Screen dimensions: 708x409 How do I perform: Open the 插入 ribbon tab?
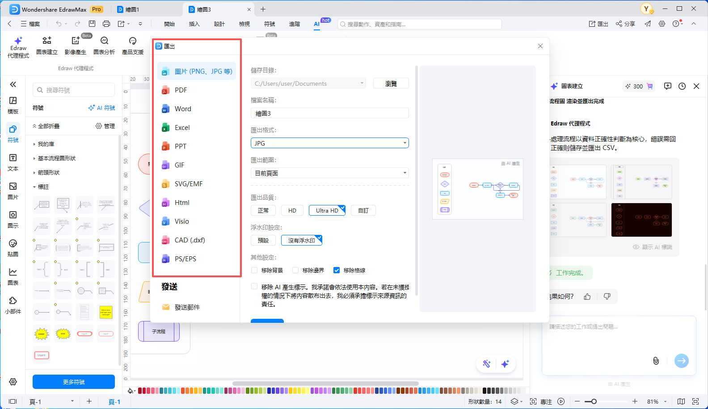pyautogui.click(x=194, y=24)
